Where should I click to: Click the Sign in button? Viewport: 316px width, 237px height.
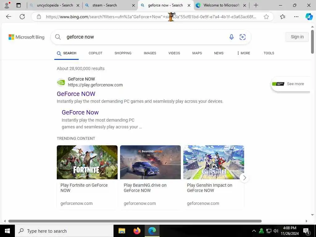click(297, 37)
